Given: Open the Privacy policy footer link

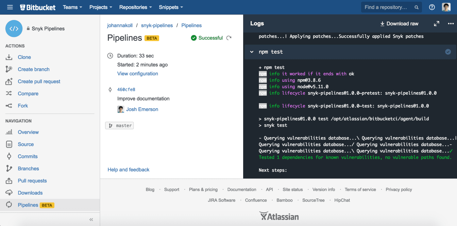Looking at the screenshot, I should [x=399, y=190].
